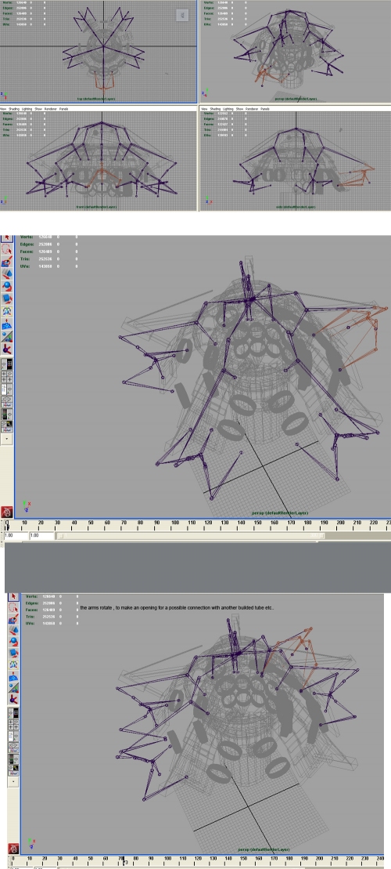Click frame 100 on the frame-1 timeline
This screenshot has width=391, height=869.
(x=175, y=524)
